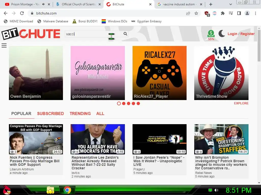The width and height of the screenshot is (261, 195).
Task: Select the fourth carousel dot
Action: click(x=133, y=104)
